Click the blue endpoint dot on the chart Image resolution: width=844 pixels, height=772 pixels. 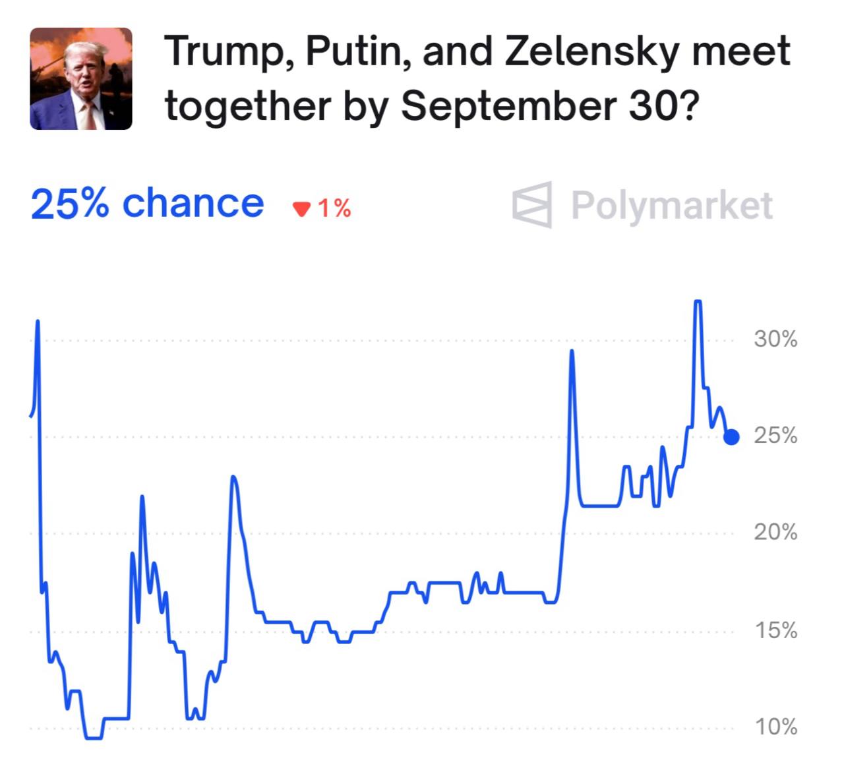coord(731,436)
